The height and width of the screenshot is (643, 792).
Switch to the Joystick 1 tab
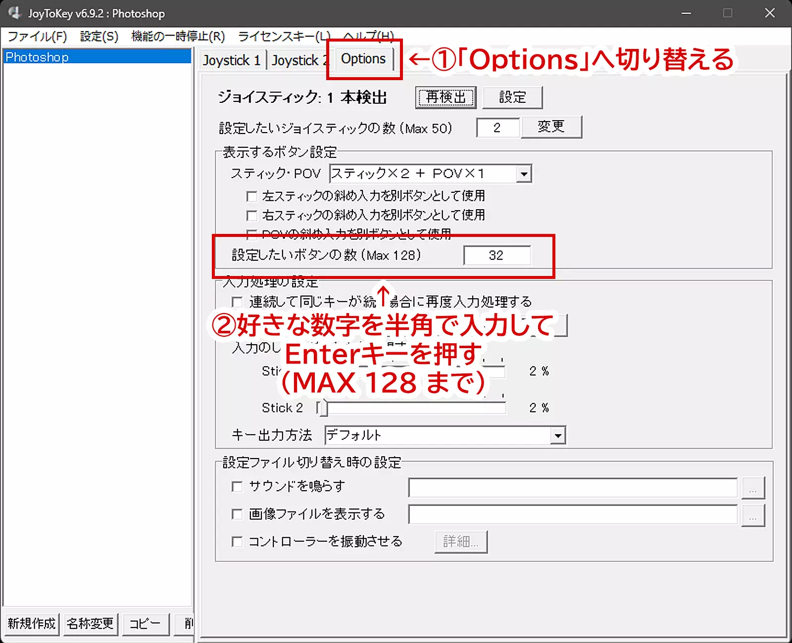tap(231, 60)
